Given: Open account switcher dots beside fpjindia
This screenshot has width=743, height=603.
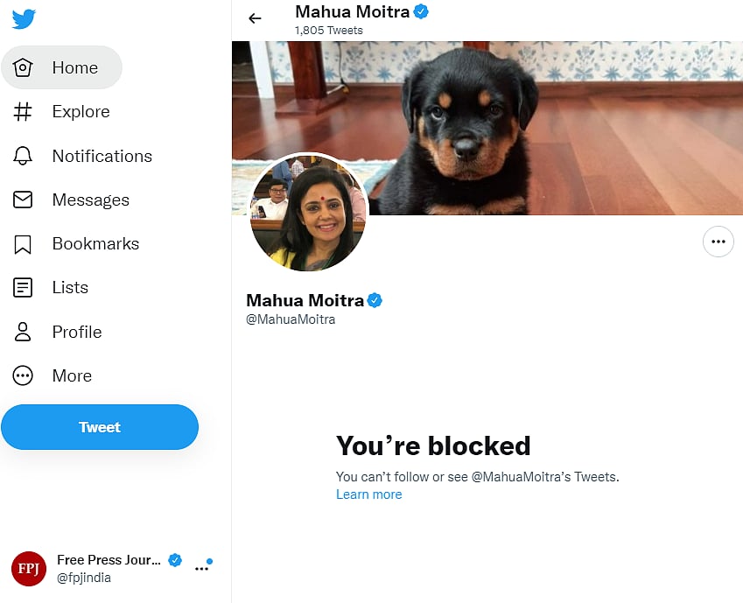Looking at the screenshot, I should (202, 568).
